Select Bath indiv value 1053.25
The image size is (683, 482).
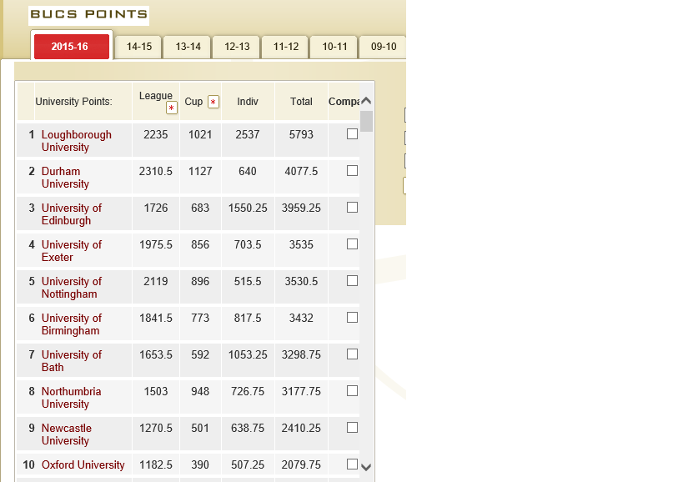tap(248, 355)
